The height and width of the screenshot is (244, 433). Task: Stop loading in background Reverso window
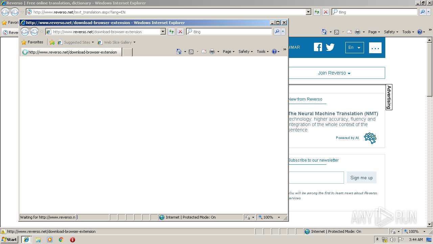326,12
